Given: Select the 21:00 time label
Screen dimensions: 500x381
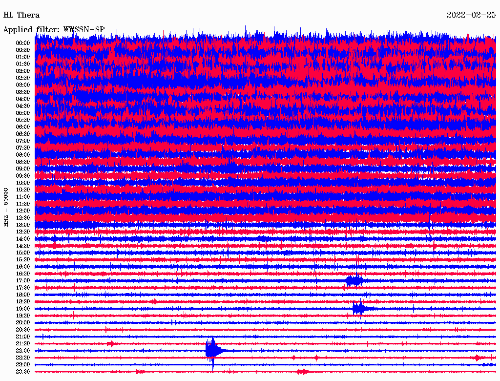Looking at the screenshot, I should [23, 337].
